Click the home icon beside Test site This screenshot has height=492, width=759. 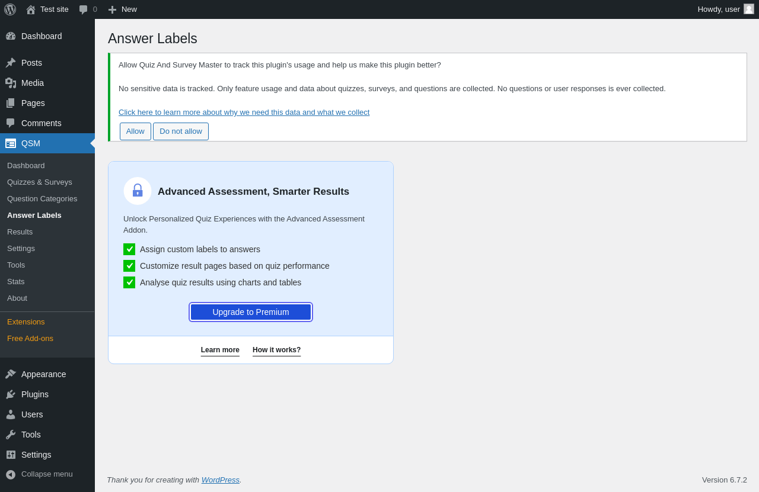[x=31, y=9]
